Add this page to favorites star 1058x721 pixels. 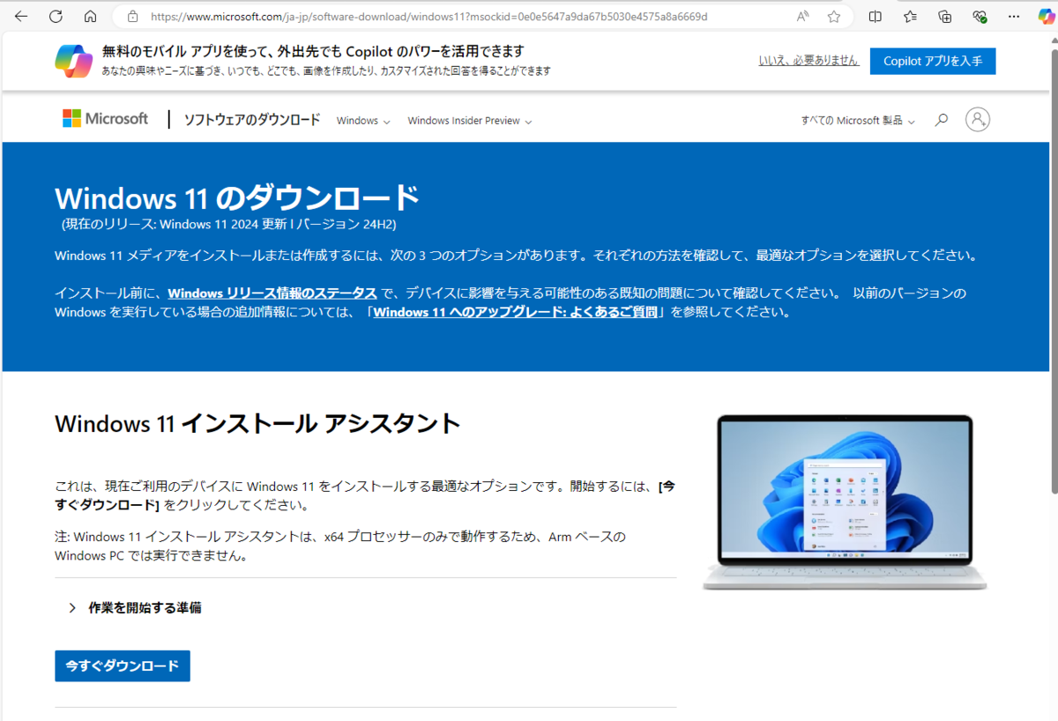tap(834, 16)
